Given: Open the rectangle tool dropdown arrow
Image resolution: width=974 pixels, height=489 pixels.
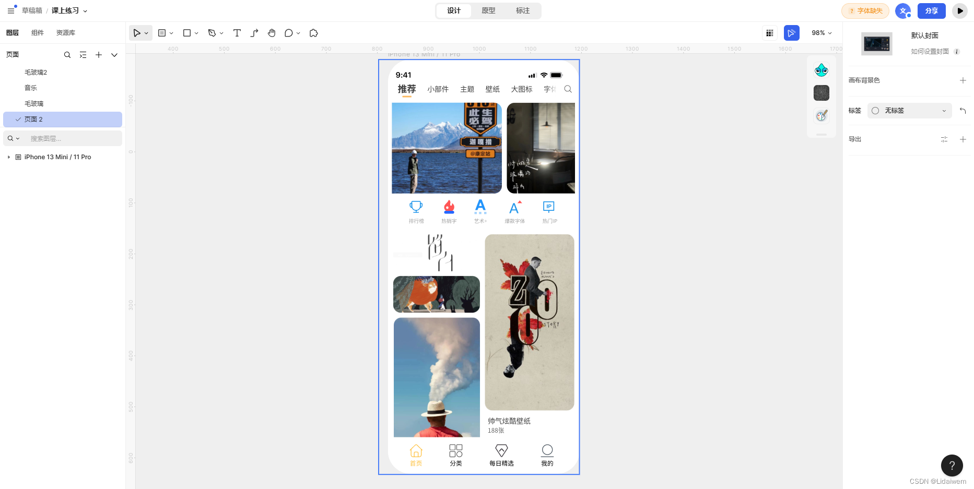Looking at the screenshot, I should pos(196,33).
